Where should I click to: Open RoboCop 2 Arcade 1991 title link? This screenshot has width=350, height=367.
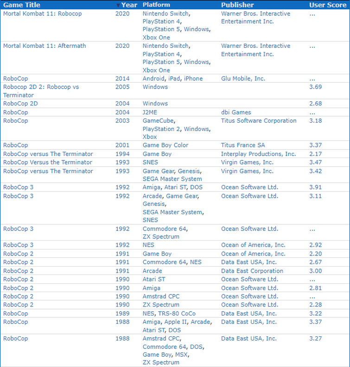coord(18,271)
